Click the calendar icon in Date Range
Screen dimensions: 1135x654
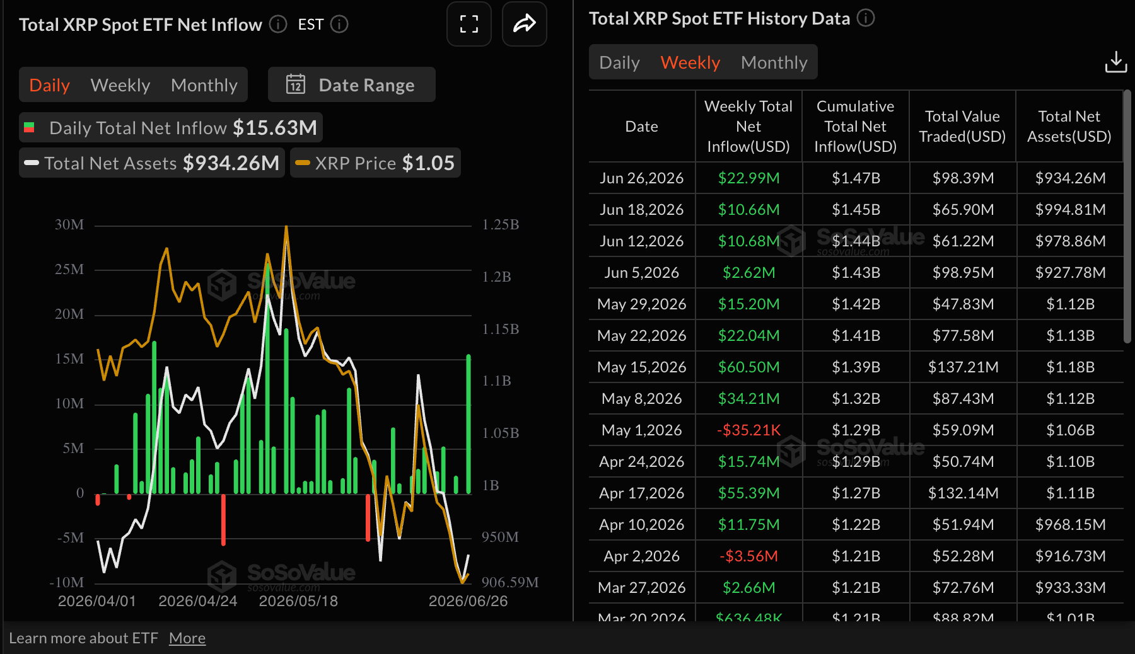click(x=296, y=84)
